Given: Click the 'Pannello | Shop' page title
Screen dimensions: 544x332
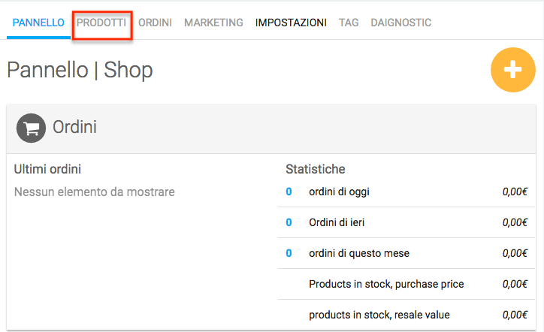Looking at the screenshot, I should pyautogui.click(x=80, y=70).
